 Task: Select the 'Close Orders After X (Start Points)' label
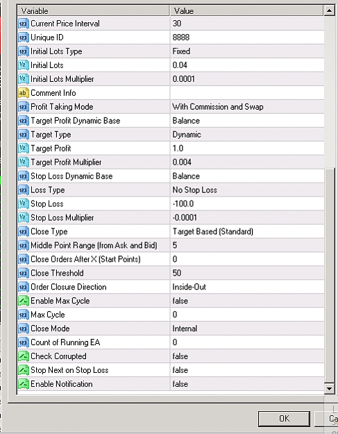[x=85, y=259]
